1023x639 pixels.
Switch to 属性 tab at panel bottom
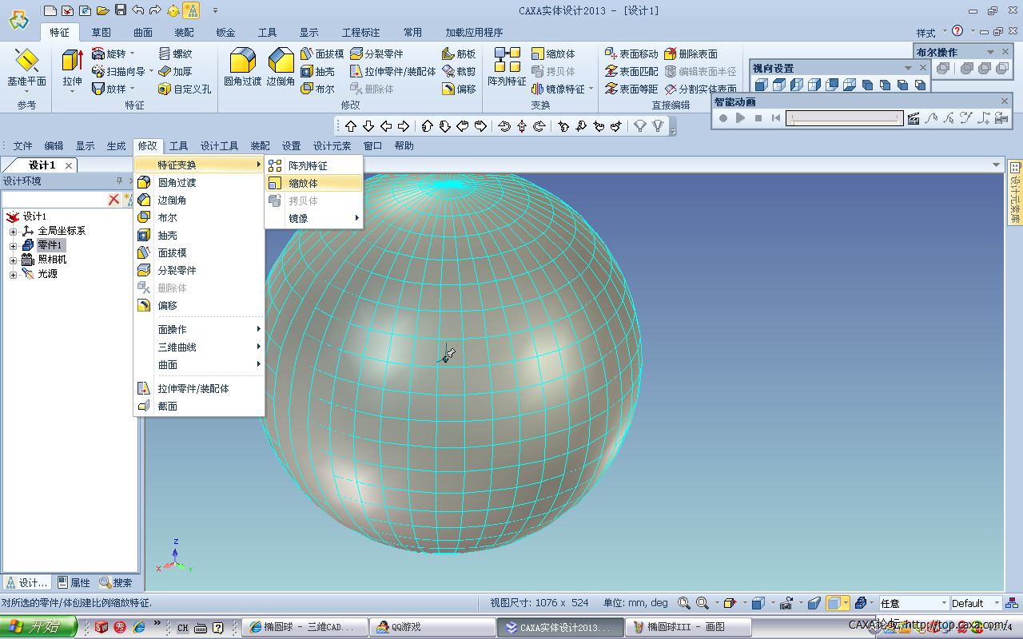74,583
